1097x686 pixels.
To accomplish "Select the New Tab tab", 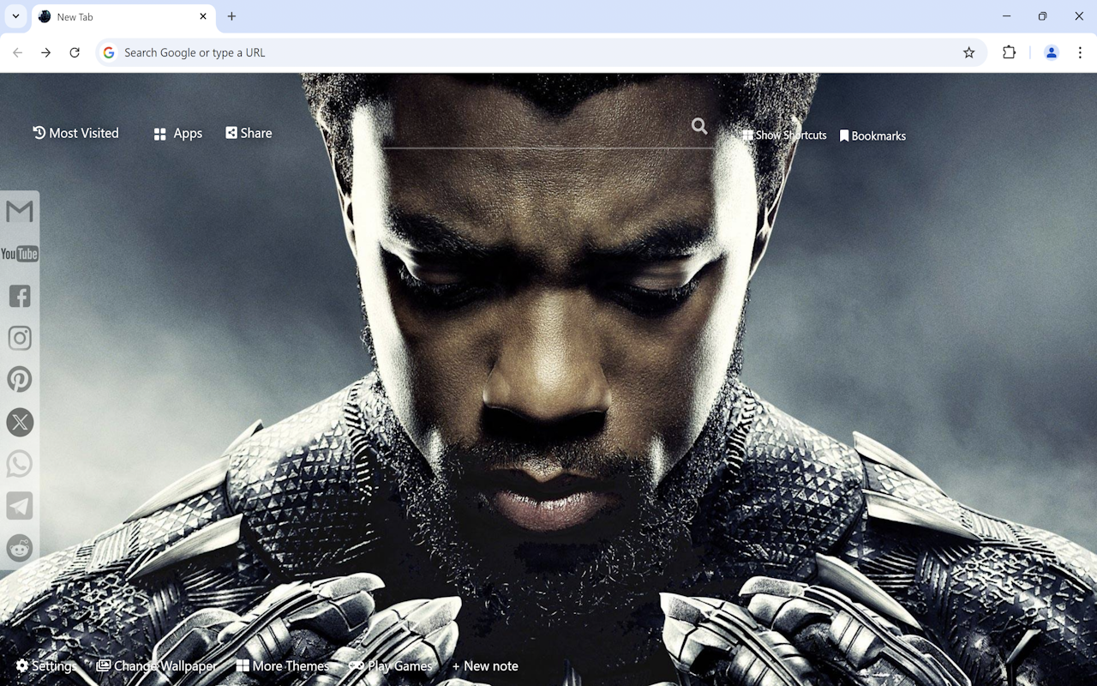I will click(x=123, y=16).
